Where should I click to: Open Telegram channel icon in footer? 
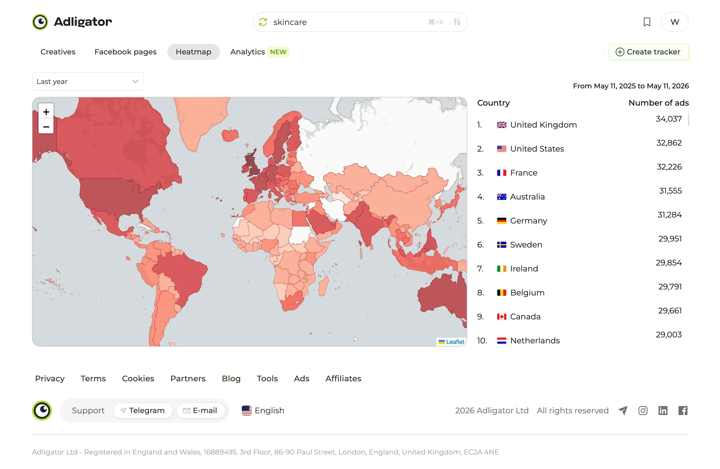(x=623, y=410)
